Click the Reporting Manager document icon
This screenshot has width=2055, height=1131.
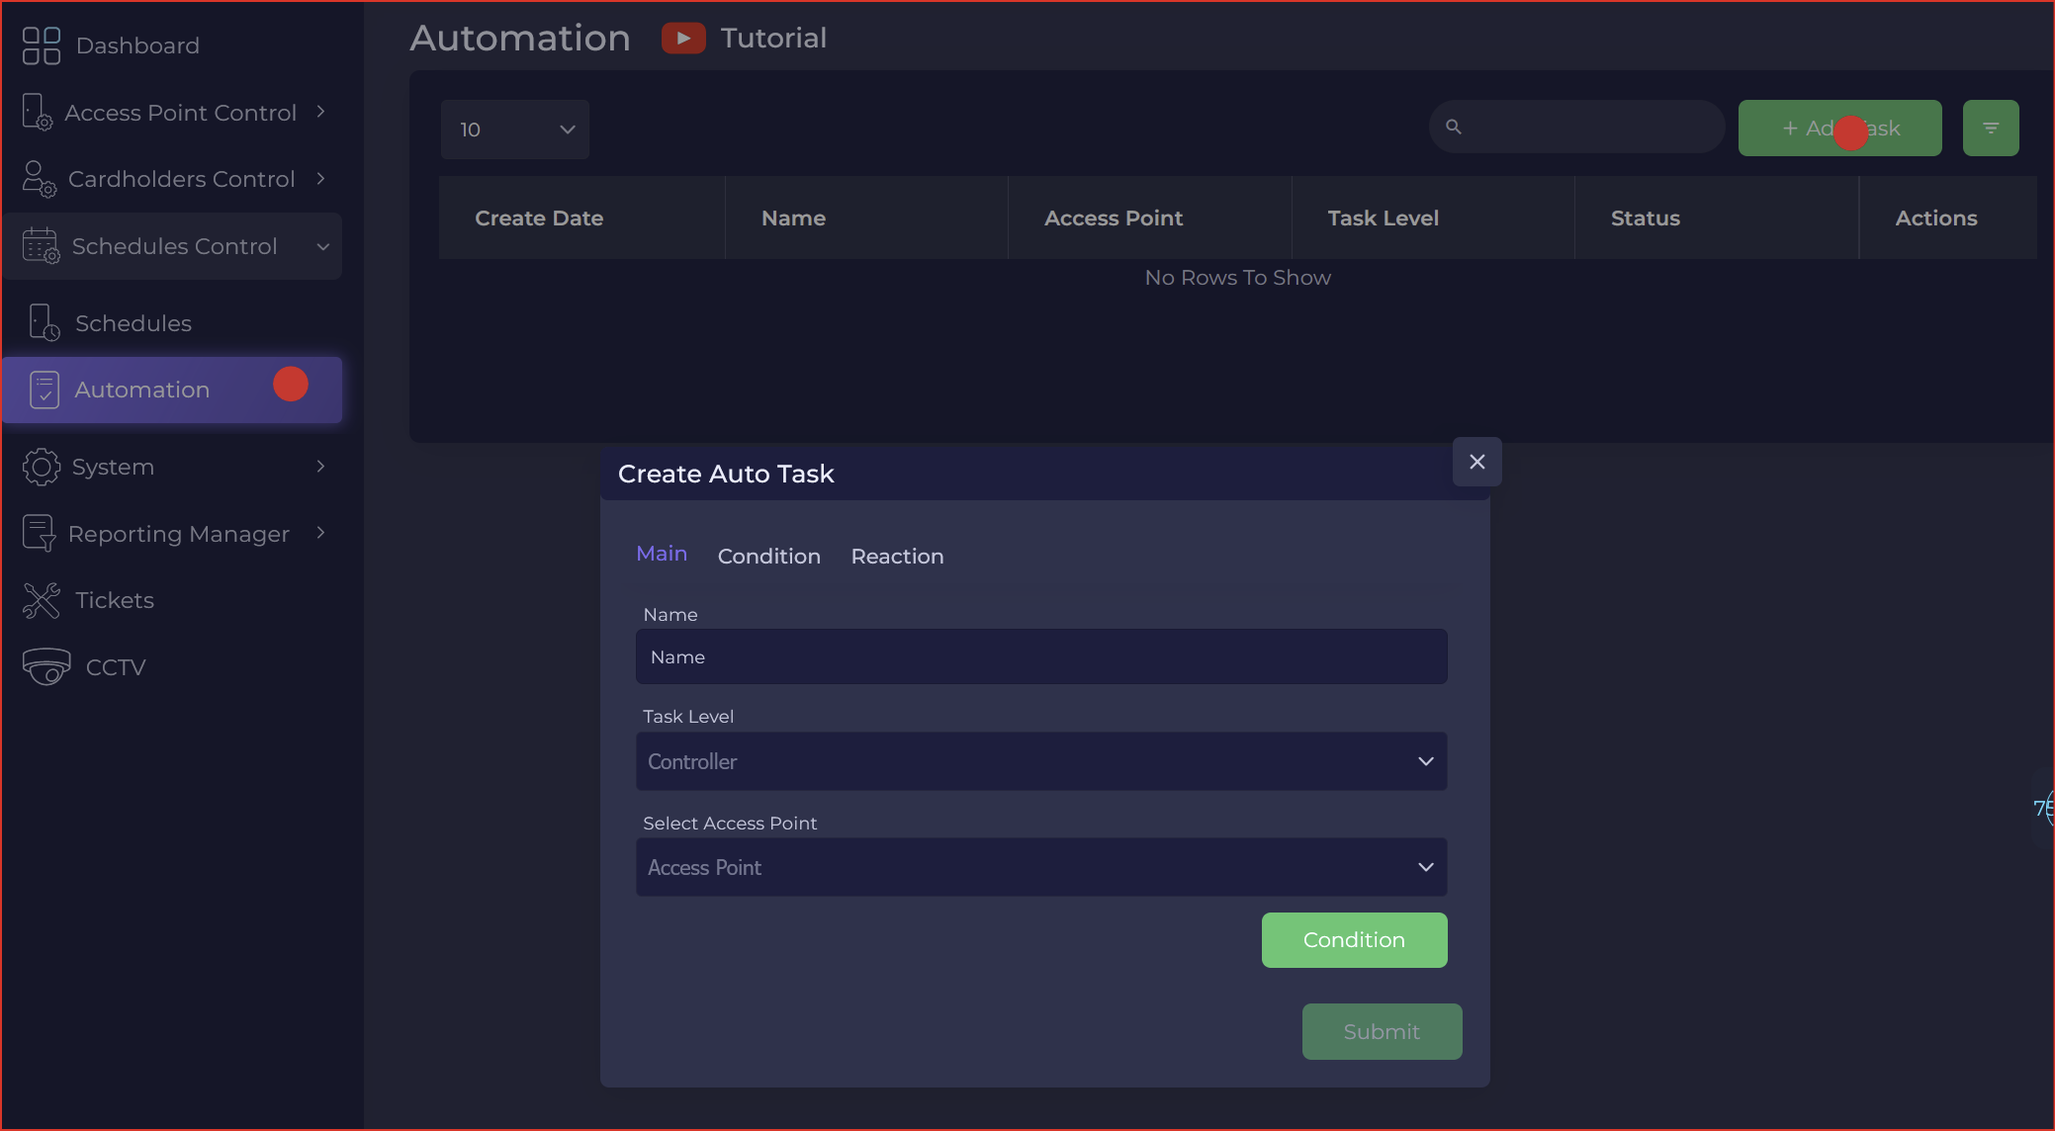click(39, 533)
